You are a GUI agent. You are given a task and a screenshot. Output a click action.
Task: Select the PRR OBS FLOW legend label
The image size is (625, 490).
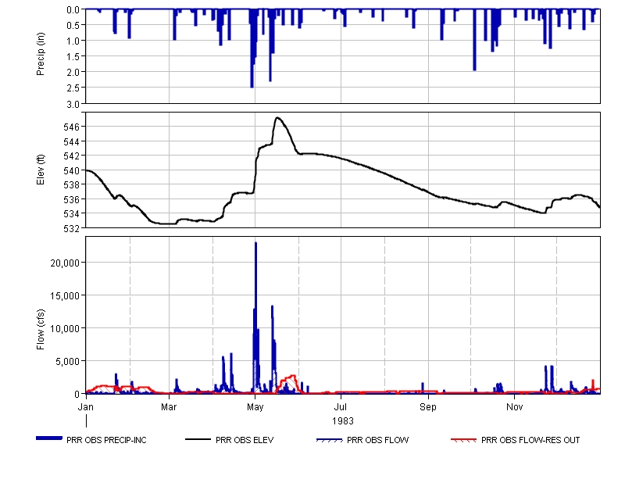(x=377, y=440)
